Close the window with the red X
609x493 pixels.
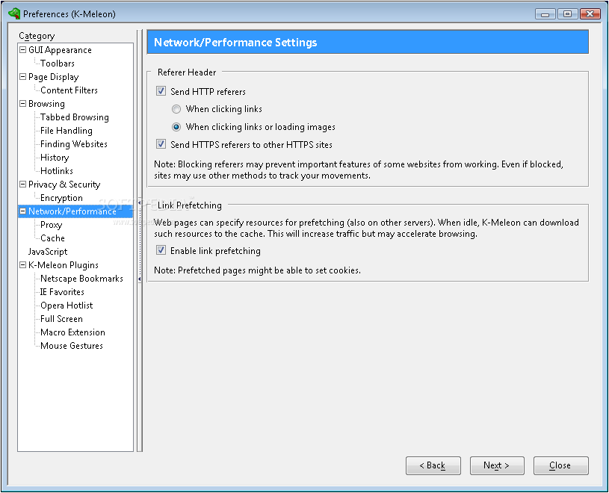tap(590, 14)
